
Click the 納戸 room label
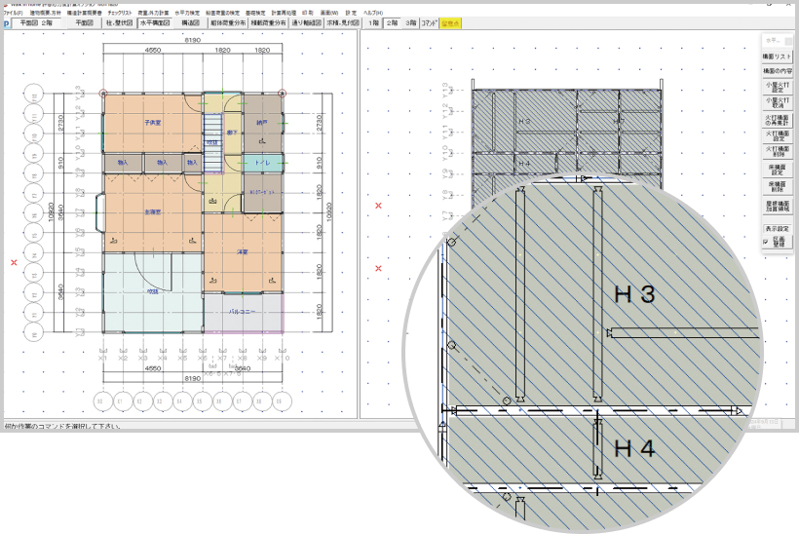(262, 123)
